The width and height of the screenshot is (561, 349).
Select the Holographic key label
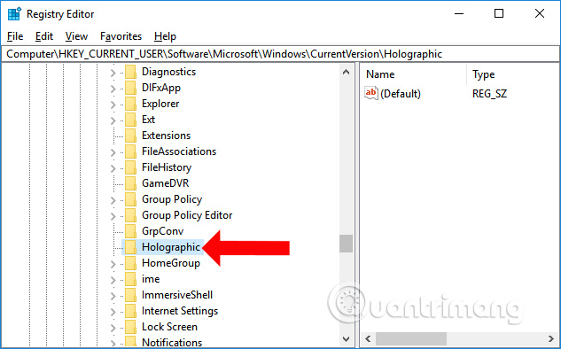click(171, 247)
